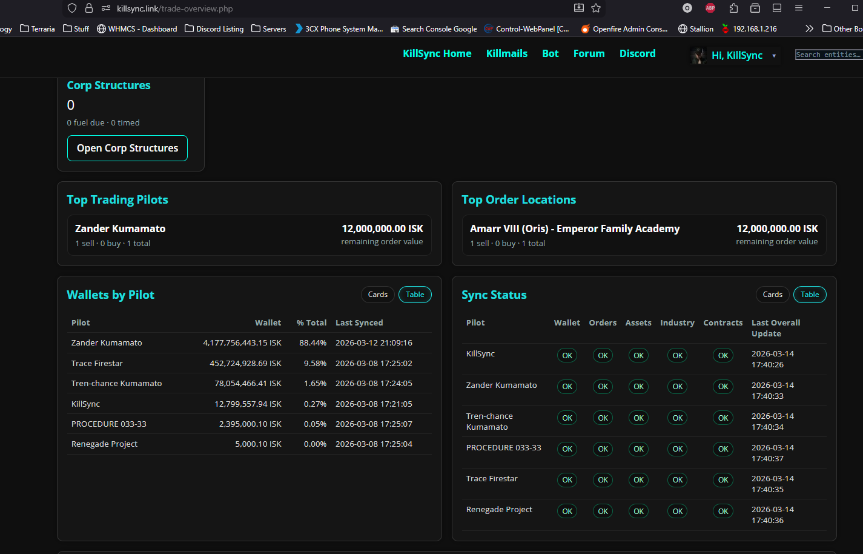Click the site security padlock icon
This screenshot has height=554, width=863.
tap(89, 8)
